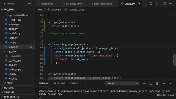Open editor more actions ellipsis
Screen dimensions: 176x99
(170, 4)
